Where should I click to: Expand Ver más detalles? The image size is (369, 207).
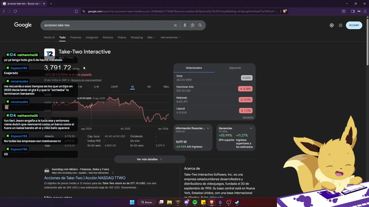pyautogui.click(x=150, y=159)
